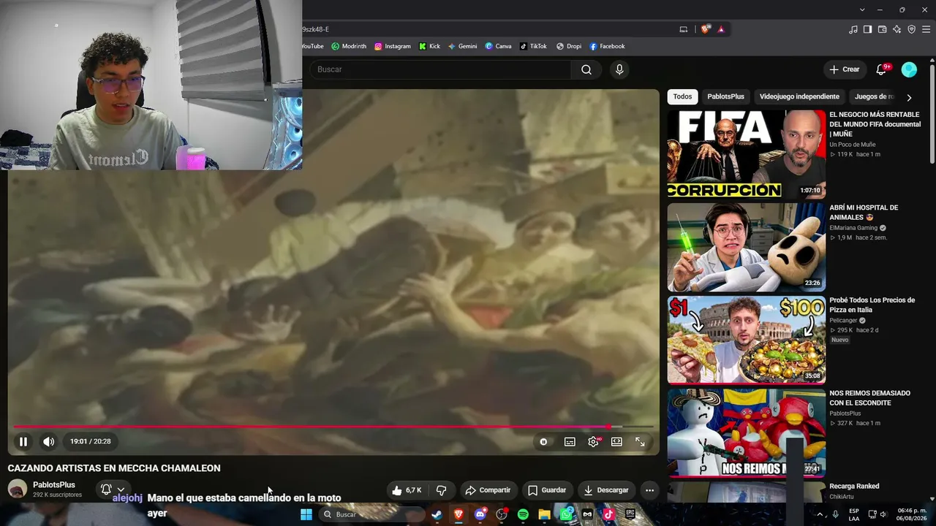Open Discord from the taskbar
The height and width of the screenshot is (526, 936).
[480, 514]
